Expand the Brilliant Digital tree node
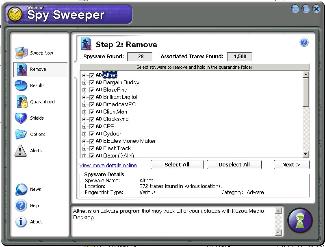 [84, 97]
